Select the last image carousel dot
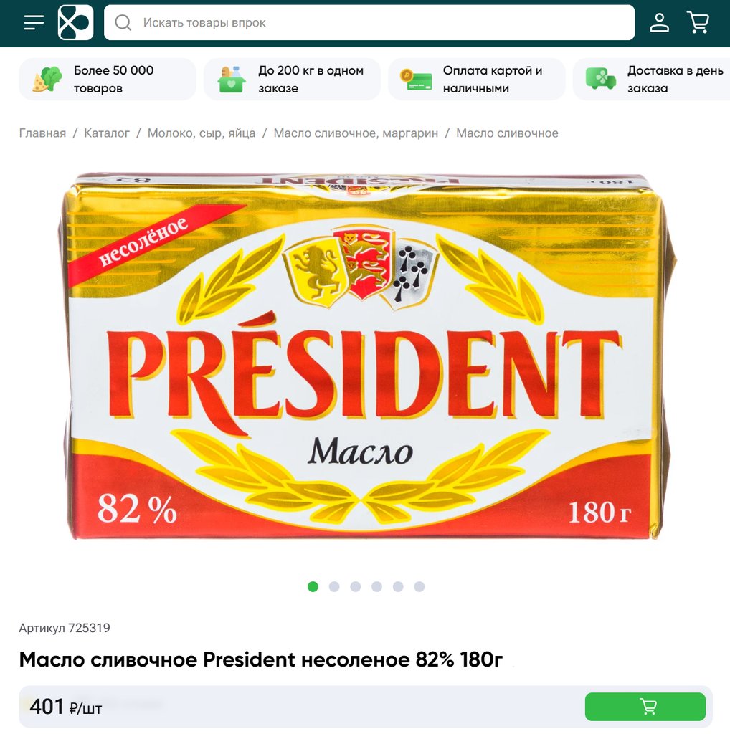This screenshot has height=734, width=730. 419,586
